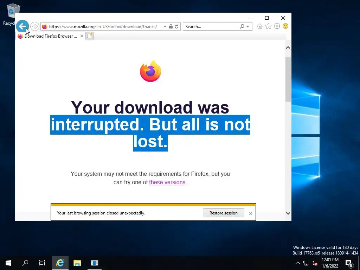360x270 pixels.
Task: Open taskbar Search magnifier
Action: coord(25,263)
